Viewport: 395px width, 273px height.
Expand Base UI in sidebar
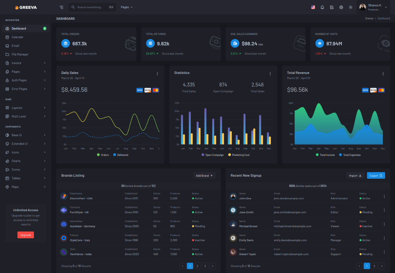tap(26, 135)
